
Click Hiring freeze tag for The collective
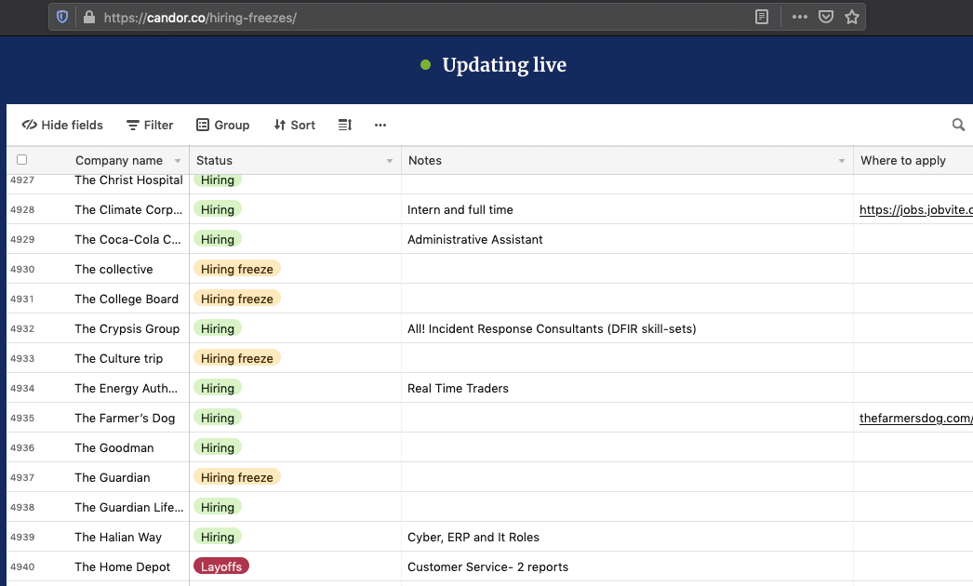(237, 269)
